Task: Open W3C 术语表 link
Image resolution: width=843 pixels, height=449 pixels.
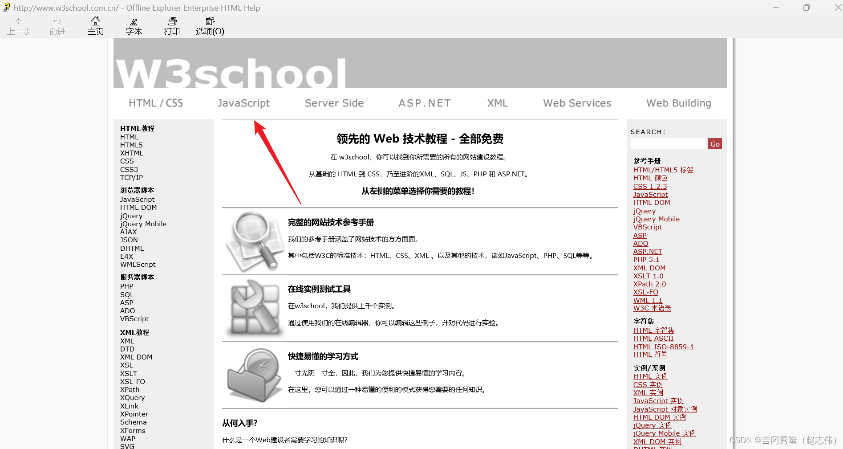Action: click(652, 308)
